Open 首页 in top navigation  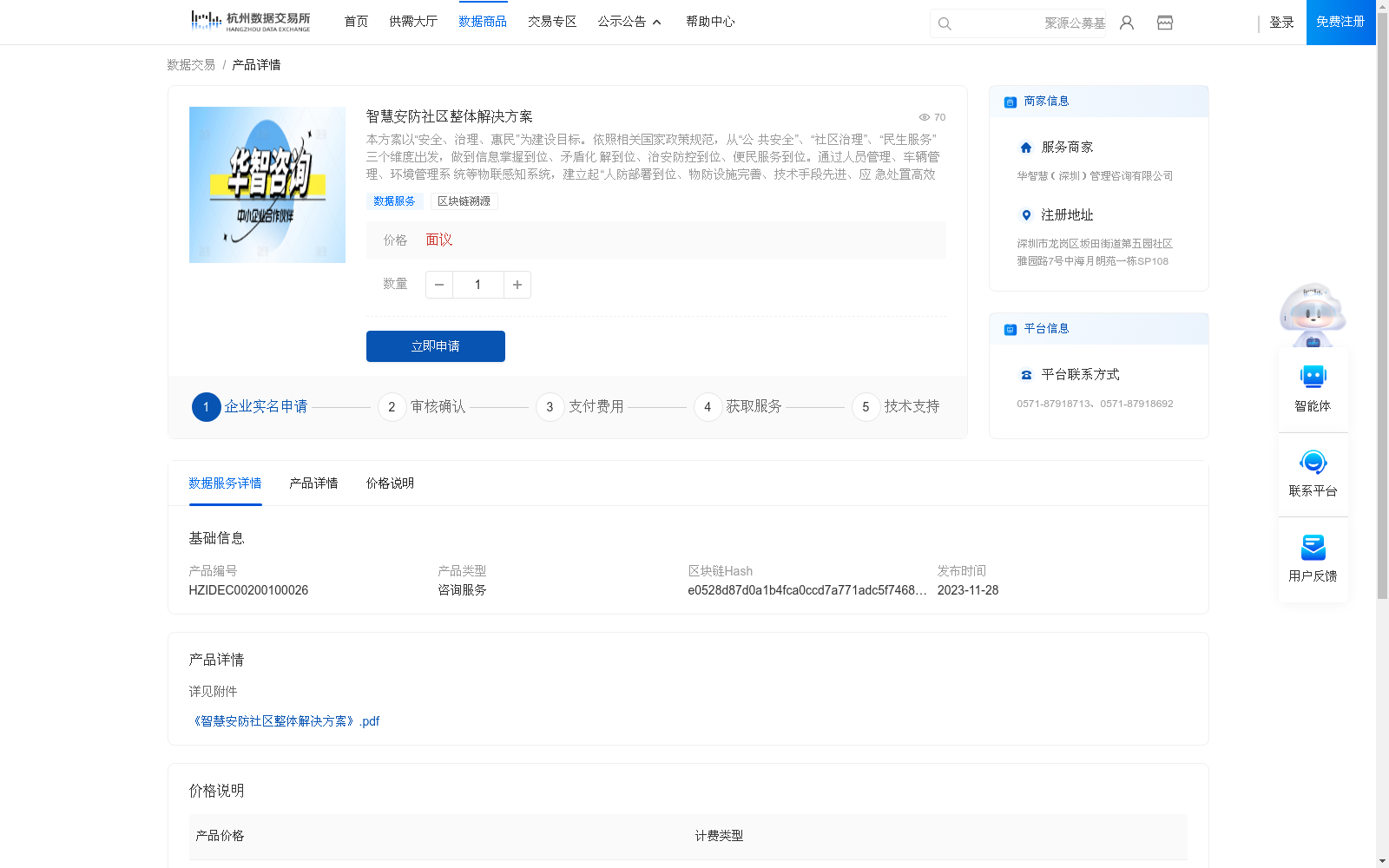356,22
